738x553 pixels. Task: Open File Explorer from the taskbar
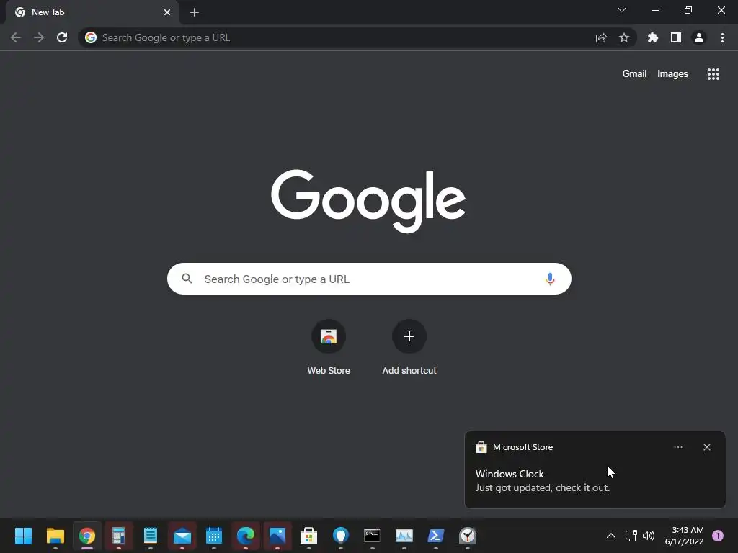[x=55, y=536]
